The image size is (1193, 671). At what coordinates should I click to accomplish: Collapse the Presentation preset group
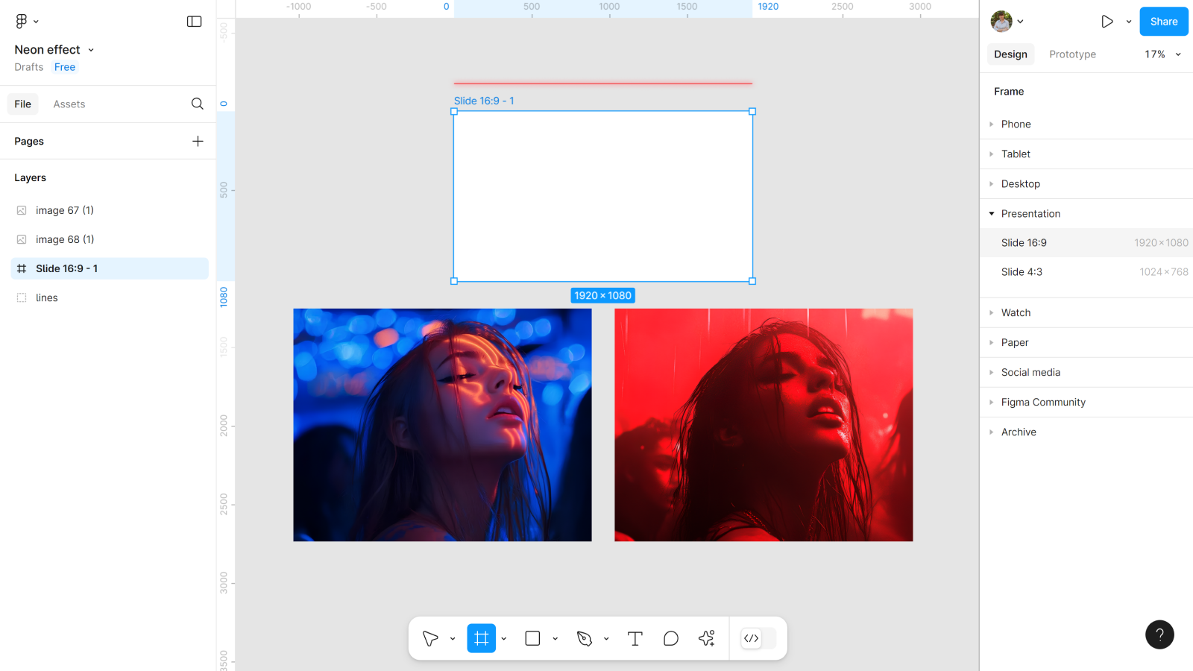point(992,214)
